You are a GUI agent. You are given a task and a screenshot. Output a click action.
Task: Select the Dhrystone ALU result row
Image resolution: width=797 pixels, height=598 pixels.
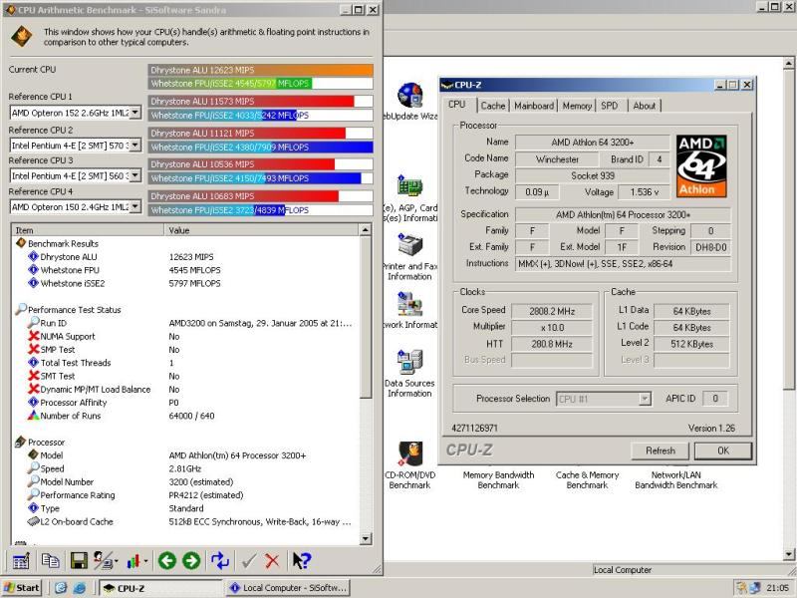point(186,257)
